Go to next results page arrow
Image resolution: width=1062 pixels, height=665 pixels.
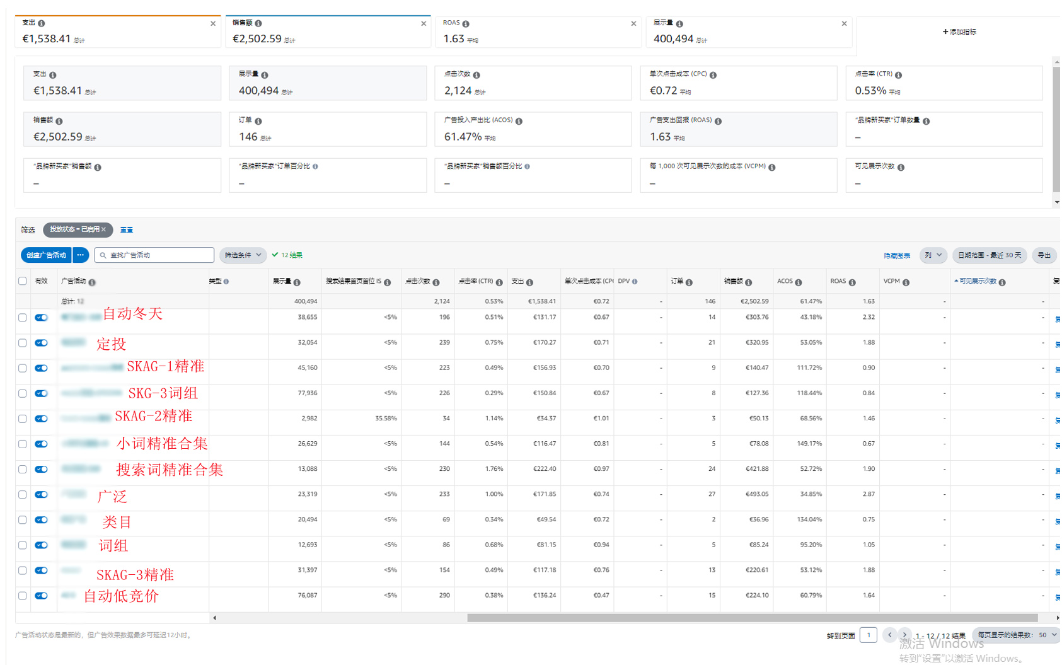pyautogui.click(x=904, y=635)
